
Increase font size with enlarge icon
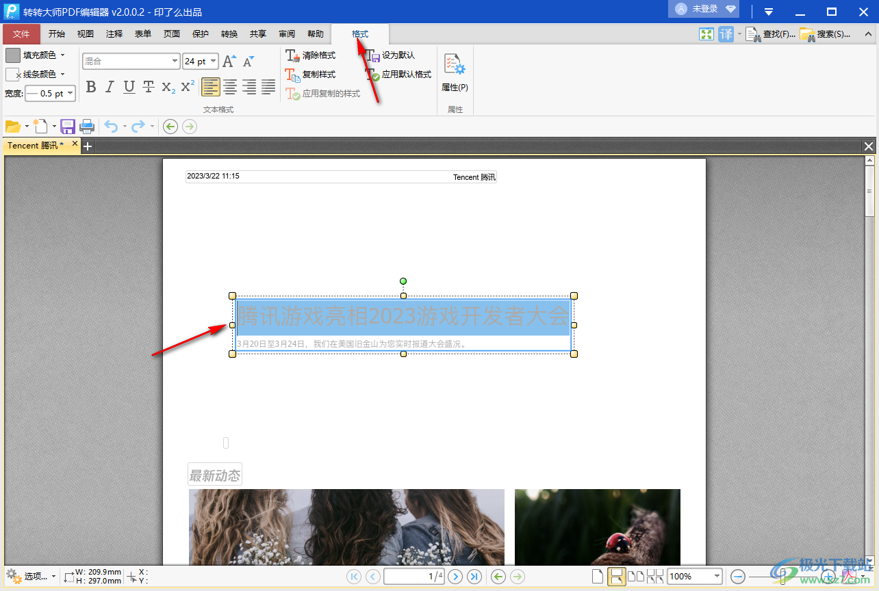[229, 62]
